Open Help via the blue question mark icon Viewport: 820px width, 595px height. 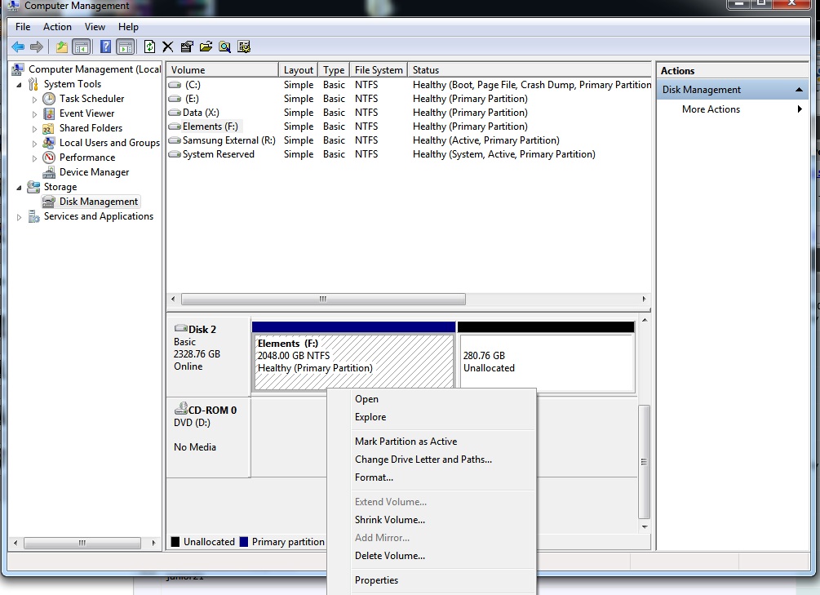pos(105,47)
